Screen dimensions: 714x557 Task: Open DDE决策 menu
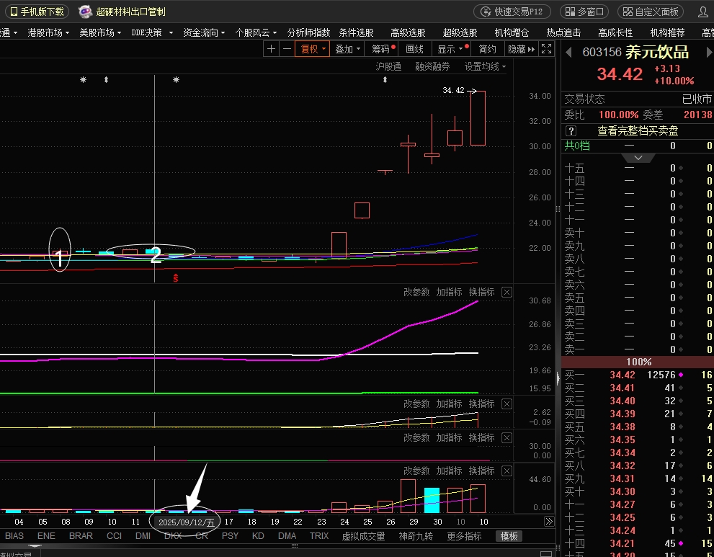152,33
